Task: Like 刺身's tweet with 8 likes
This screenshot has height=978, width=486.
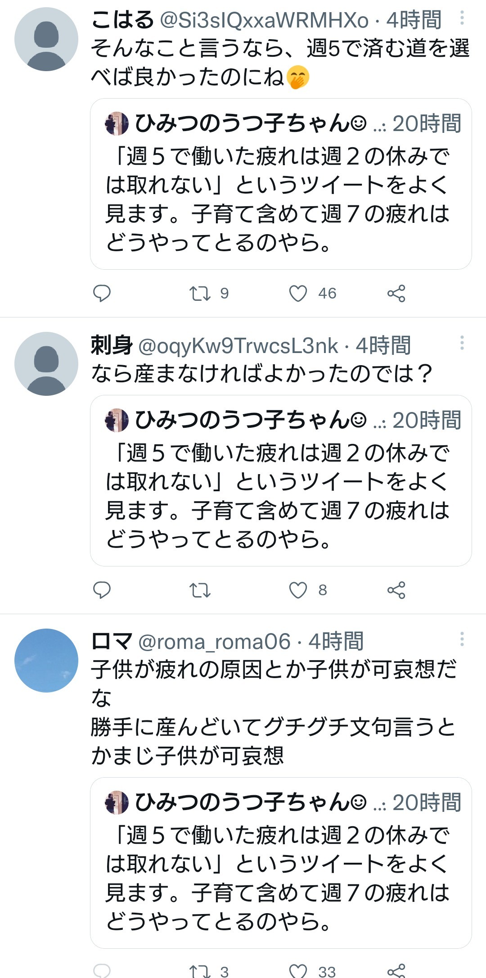Action: (x=298, y=590)
